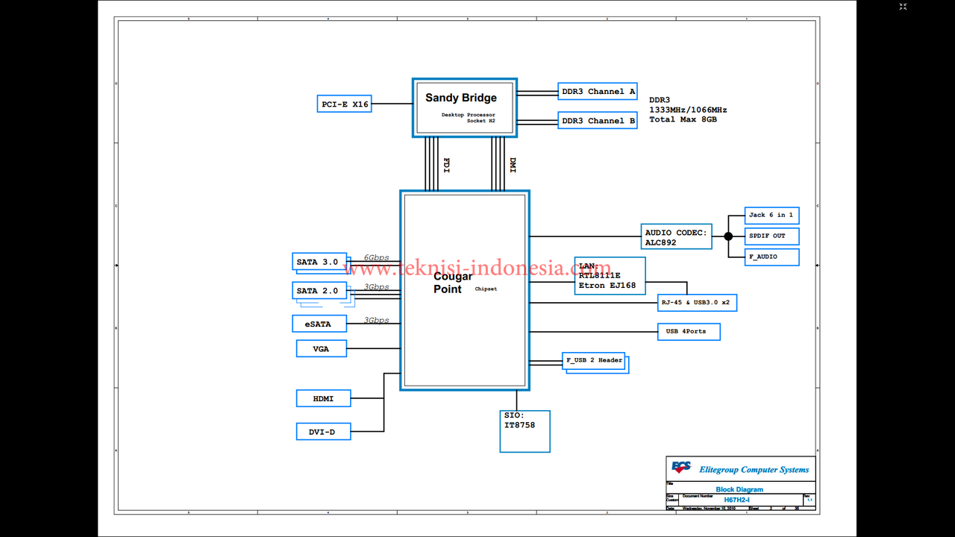Image resolution: width=955 pixels, height=537 pixels.
Task: Click the H67H2-I document number
Action: [x=739, y=500]
